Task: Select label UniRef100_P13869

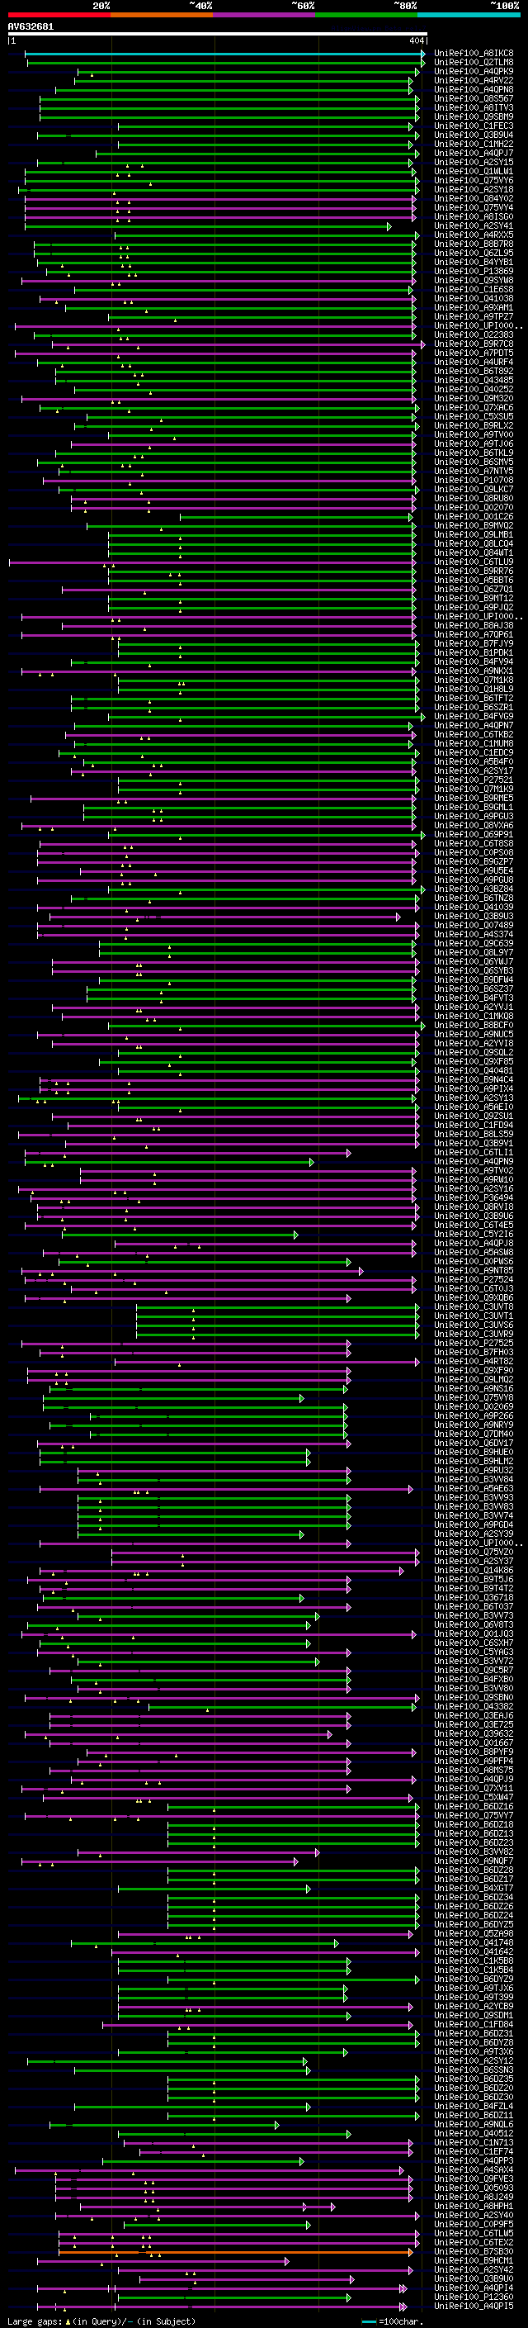Action: coord(473,271)
